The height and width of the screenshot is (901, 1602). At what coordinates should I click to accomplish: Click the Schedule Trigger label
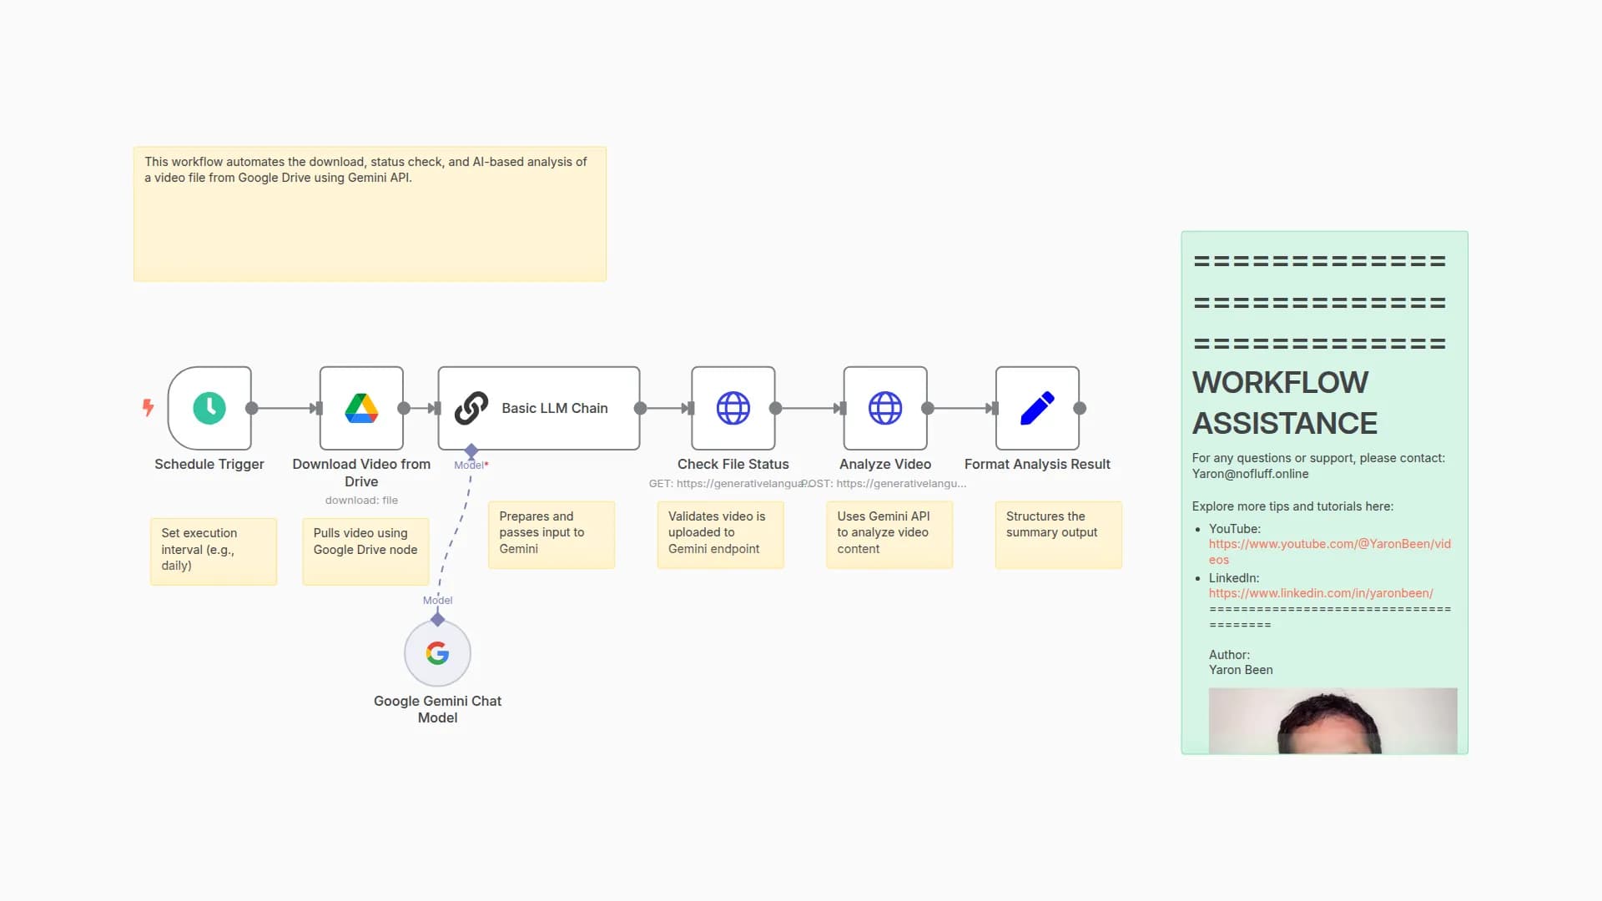[209, 464]
